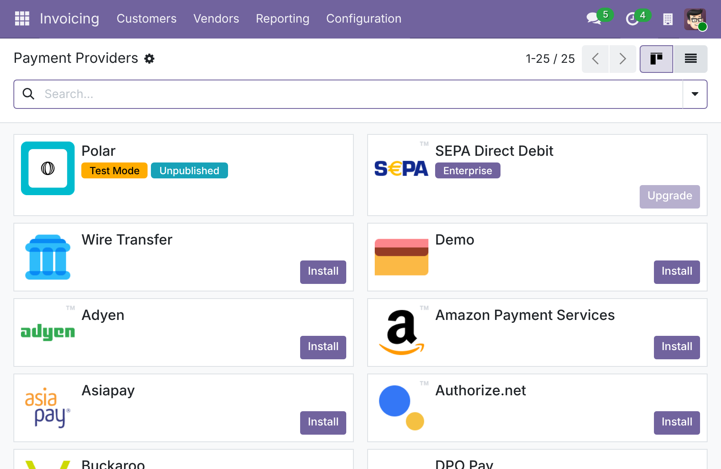Open the activities clock icon
This screenshot has height=469, width=721.
(632, 19)
